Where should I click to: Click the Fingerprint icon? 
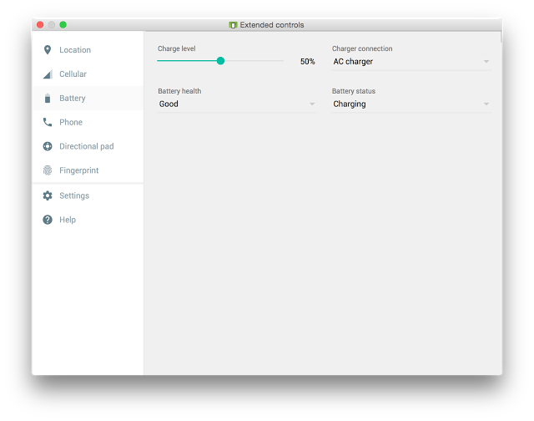point(48,170)
